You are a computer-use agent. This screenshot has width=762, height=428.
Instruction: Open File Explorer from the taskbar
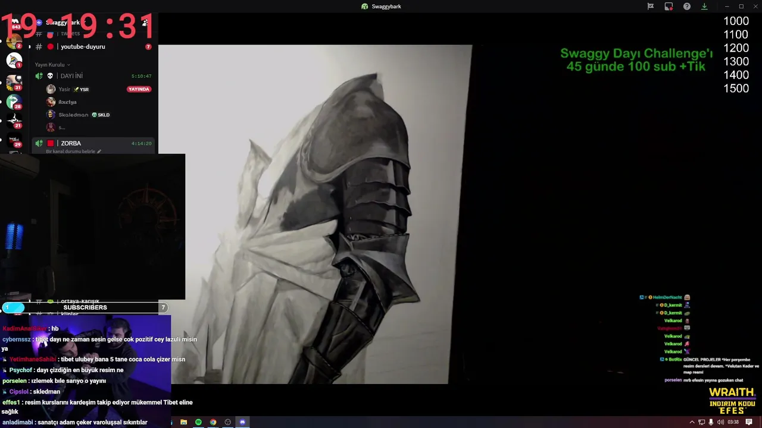click(183, 422)
